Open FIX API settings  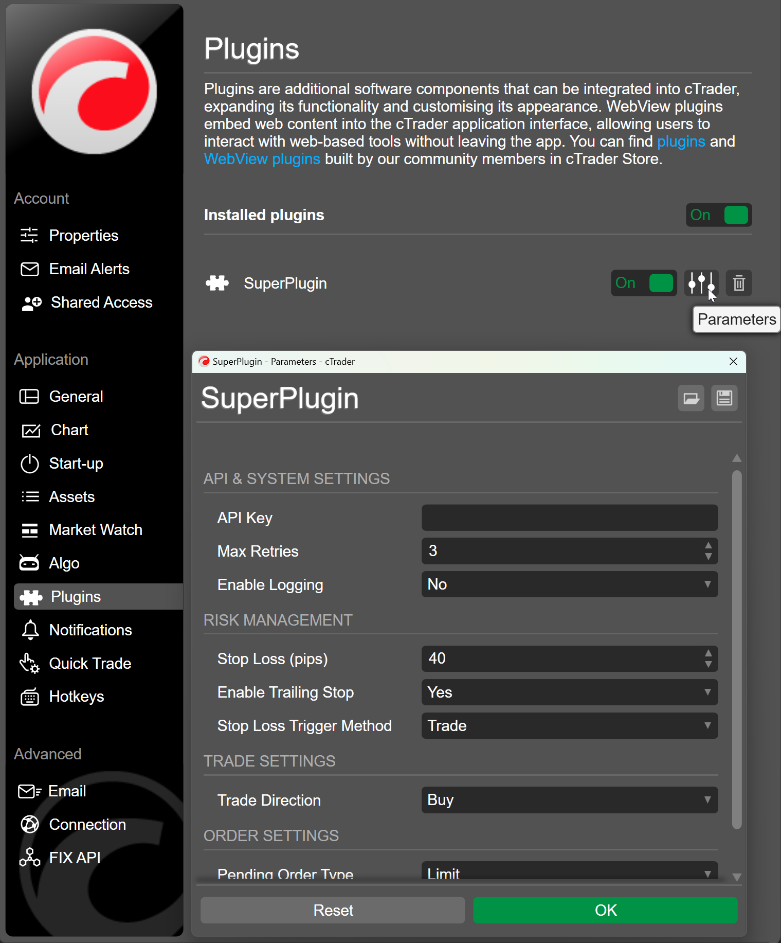pyautogui.click(x=75, y=858)
